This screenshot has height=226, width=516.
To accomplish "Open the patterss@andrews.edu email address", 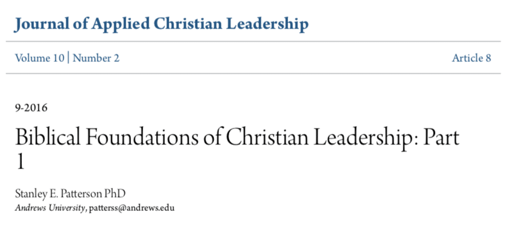I will (132, 208).
